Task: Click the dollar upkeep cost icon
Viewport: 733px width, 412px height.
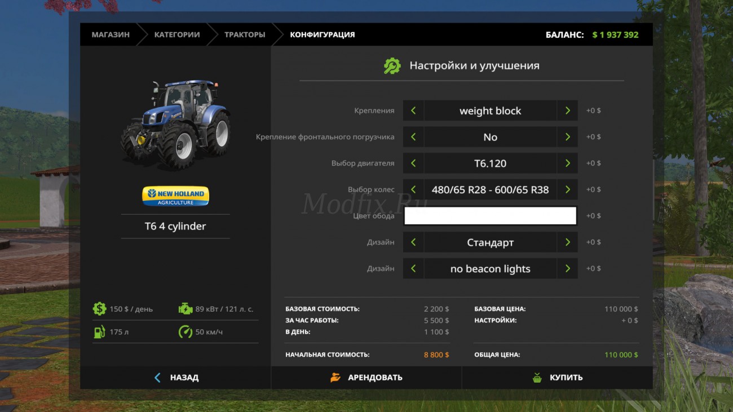Action: [99, 309]
